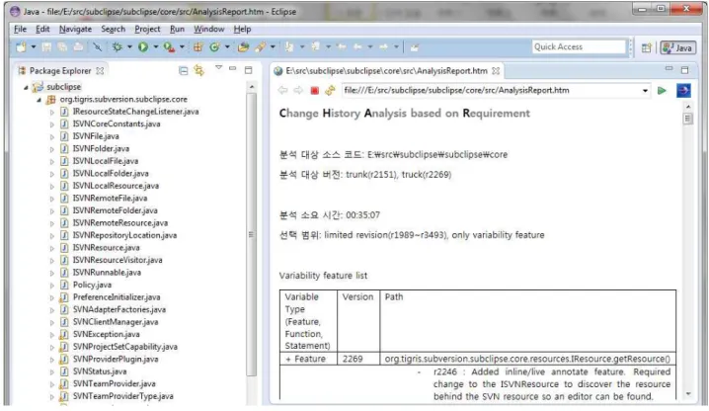Click the New Java Package icon
Image resolution: width=709 pixels, height=411 pixels.
197,46
